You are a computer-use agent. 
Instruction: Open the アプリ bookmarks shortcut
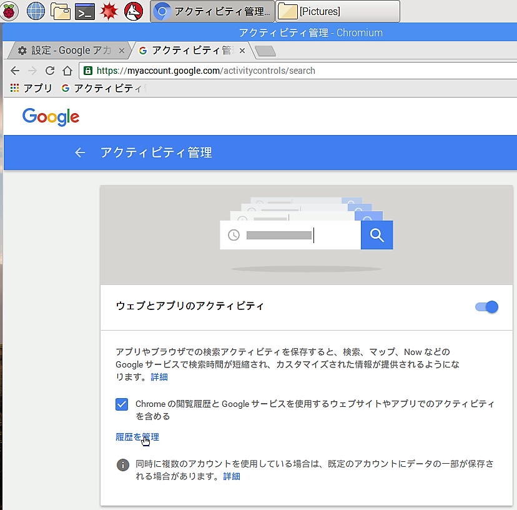(x=31, y=88)
